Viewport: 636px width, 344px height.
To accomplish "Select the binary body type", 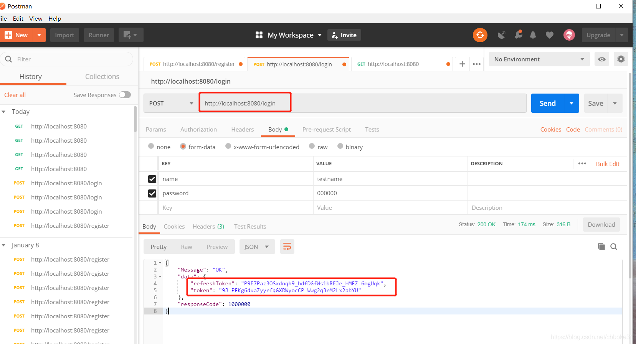I will coord(340,146).
